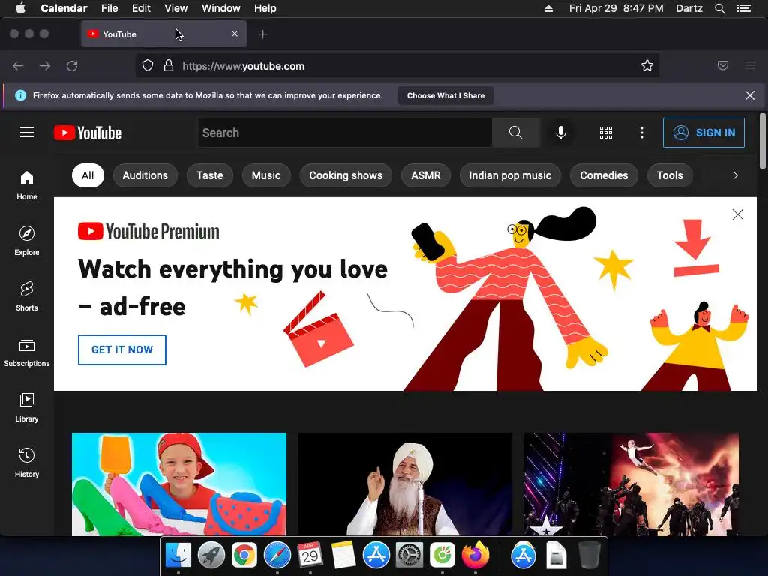Go to Home in sidebar
The image size is (768, 576).
pyautogui.click(x=27, y=186)
